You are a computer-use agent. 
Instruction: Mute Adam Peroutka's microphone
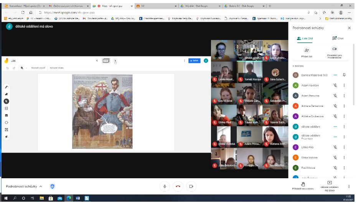click(x=335, y=96)
